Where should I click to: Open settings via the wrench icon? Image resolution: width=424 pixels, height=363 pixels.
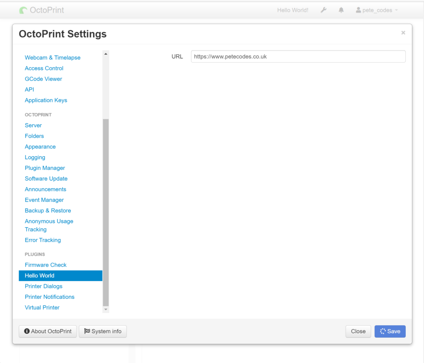pyautogui.click(x=323, y=10)
